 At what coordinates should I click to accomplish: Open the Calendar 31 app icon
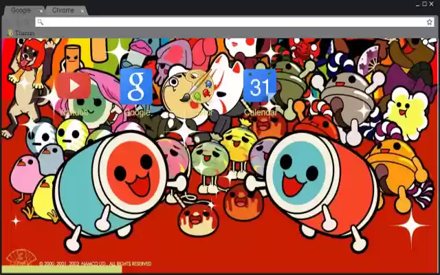pyautogui.click(x=260, y=85)
